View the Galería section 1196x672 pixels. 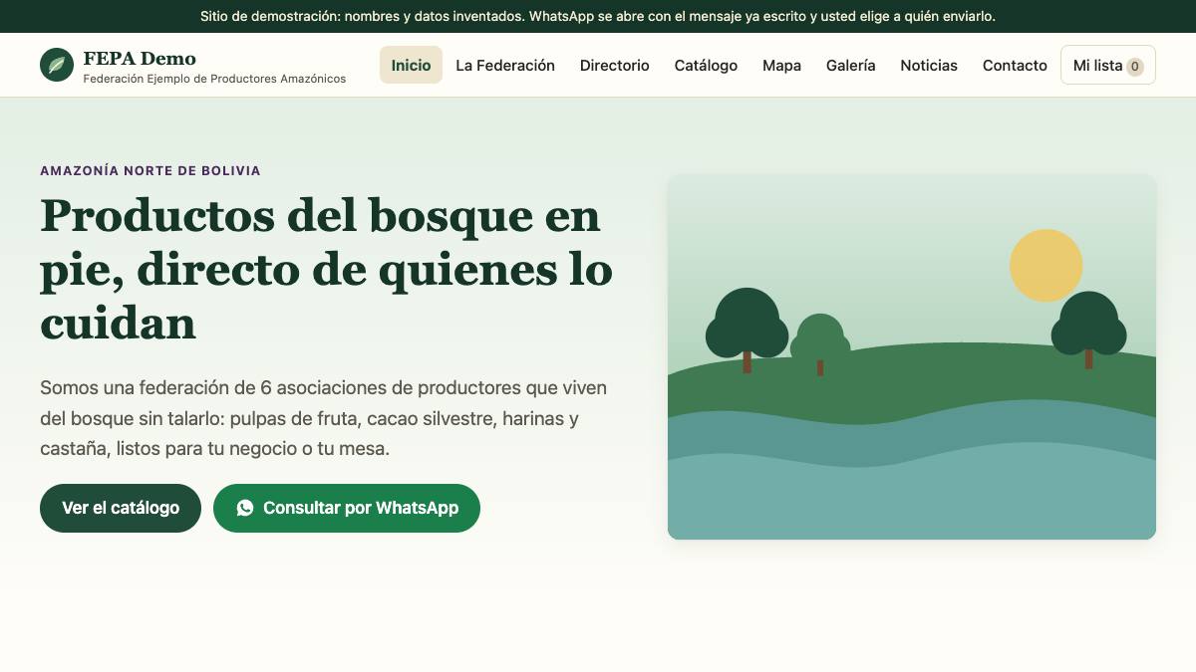[x=851, y=65]
